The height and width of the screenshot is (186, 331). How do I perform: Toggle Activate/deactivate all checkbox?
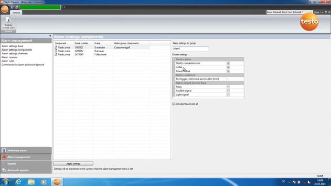174,104
